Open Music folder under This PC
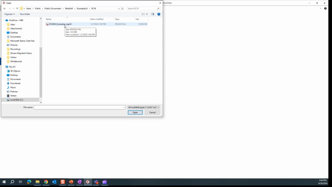 coord(13,88)
